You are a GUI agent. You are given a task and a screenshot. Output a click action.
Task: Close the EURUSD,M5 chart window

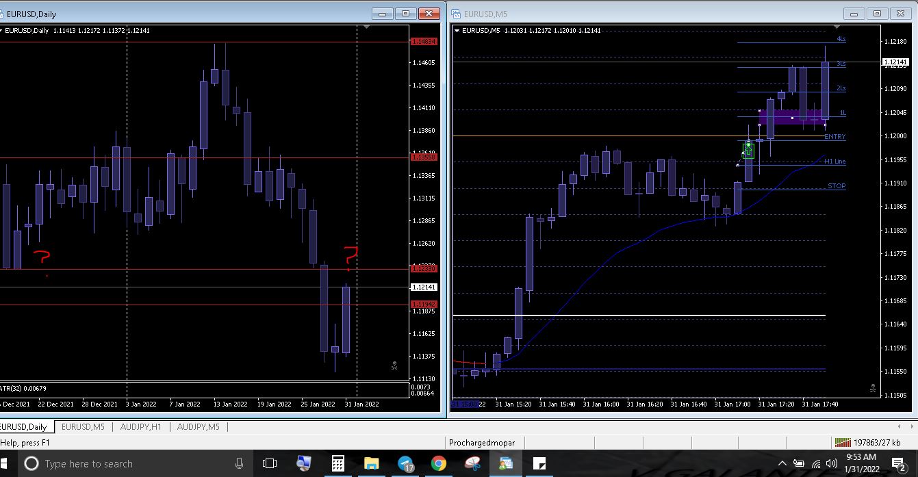click(901, 13)
